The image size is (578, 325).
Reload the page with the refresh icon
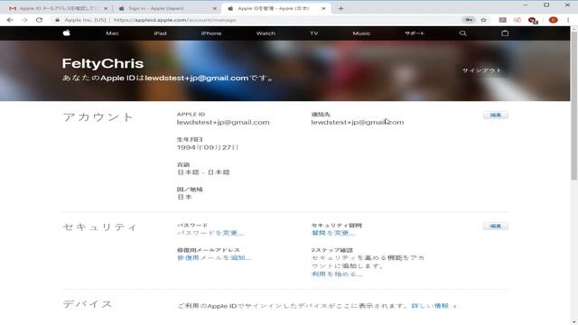(39, 20)
